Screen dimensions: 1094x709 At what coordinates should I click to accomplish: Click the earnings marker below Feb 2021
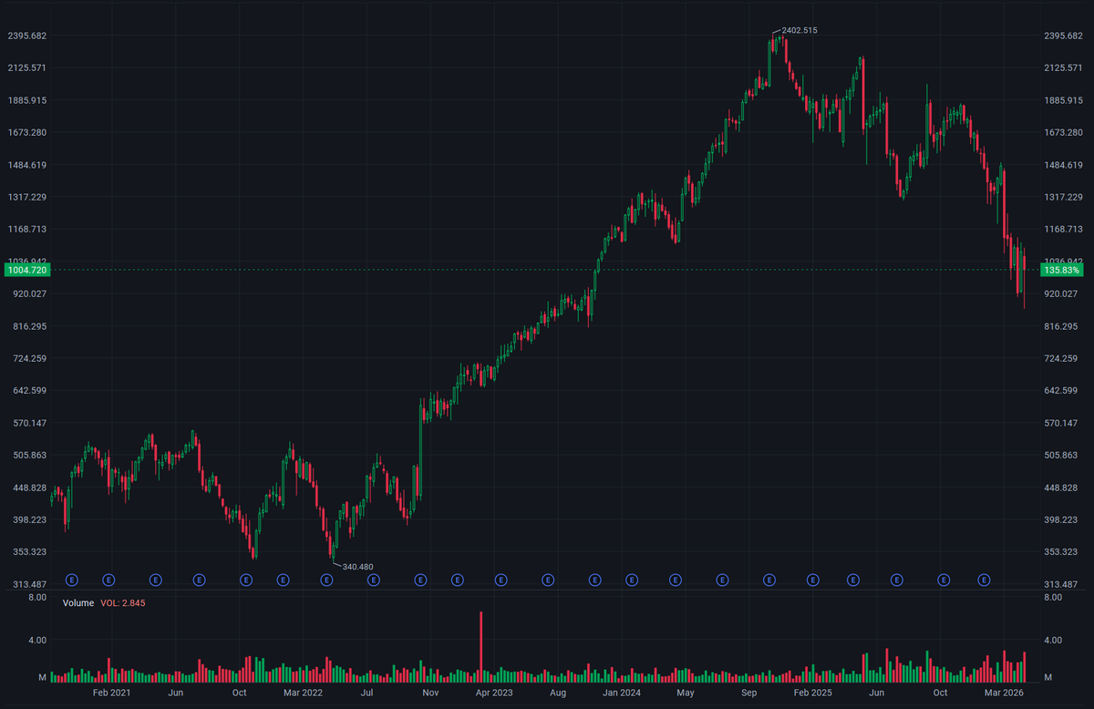click(108, 580)
